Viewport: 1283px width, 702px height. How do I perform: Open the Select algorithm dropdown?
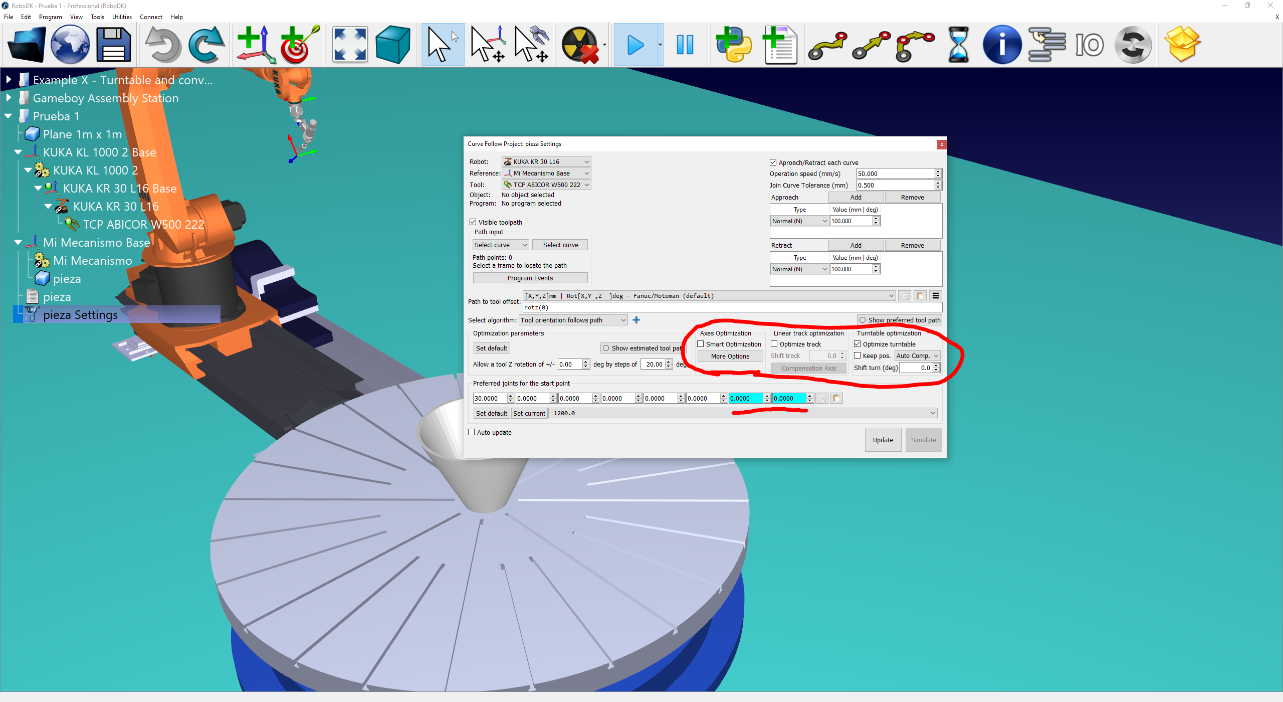(573, 320)
